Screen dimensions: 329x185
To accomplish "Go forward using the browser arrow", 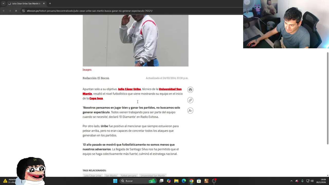I will click(x=10, y=11).
